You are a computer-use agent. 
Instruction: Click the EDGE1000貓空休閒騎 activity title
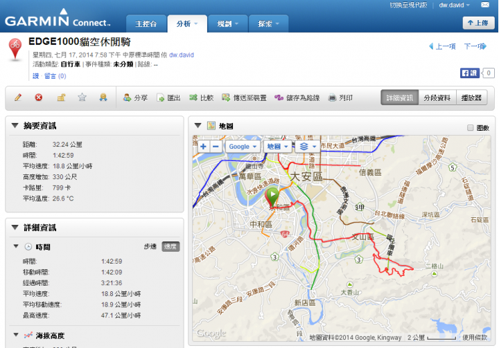pyautogui.click(x=80, y=42)
